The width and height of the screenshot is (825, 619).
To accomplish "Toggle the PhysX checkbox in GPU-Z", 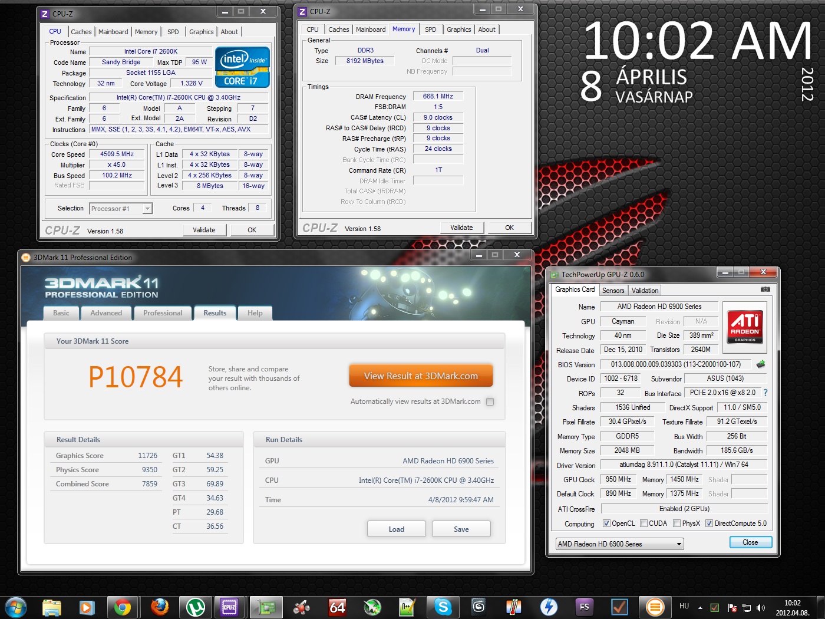I will [676, 523].
